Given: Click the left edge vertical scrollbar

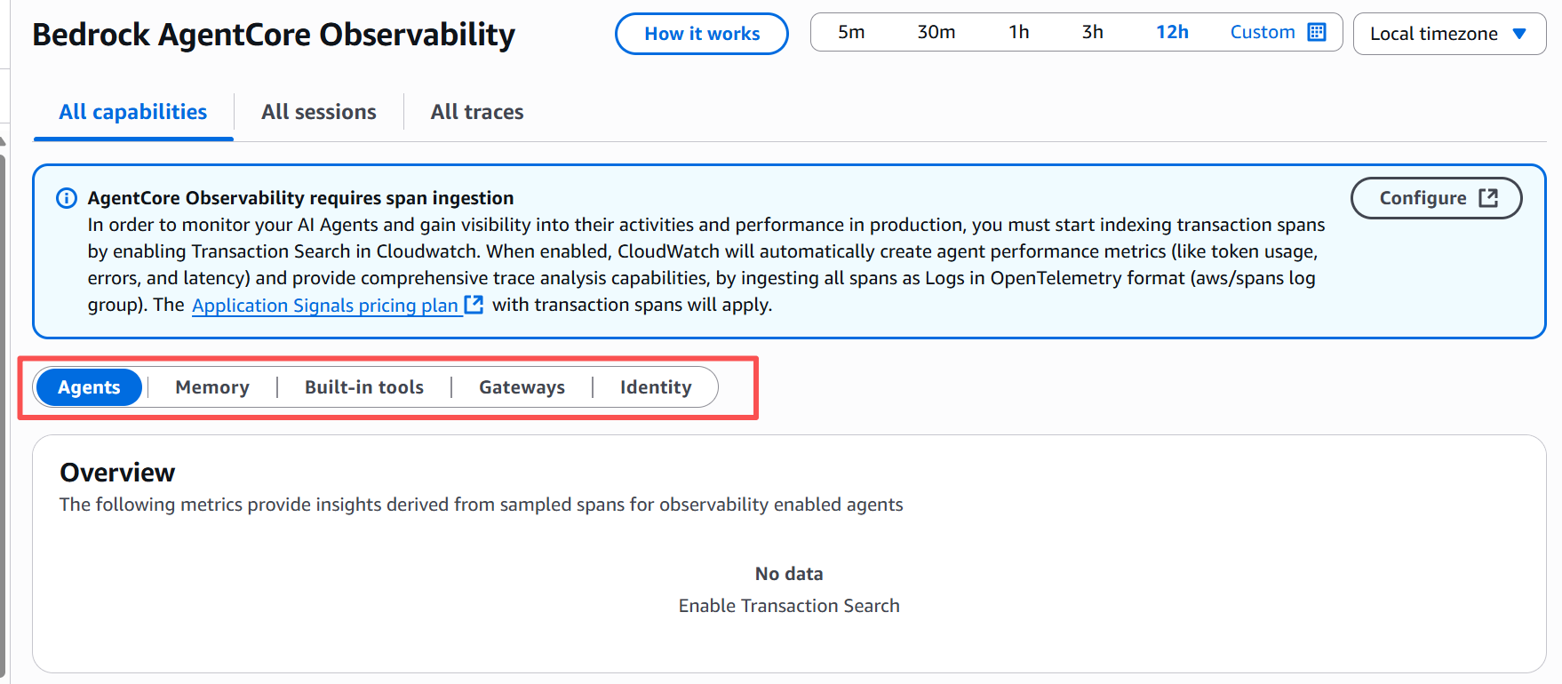Looking at the screenshot, I should pyautogui.click(x=3, y=409).
